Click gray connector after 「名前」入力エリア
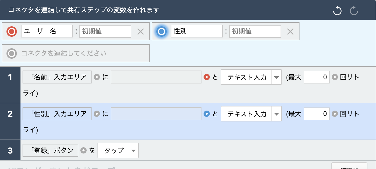The image size is (376, 169). [x=97, y=77]
